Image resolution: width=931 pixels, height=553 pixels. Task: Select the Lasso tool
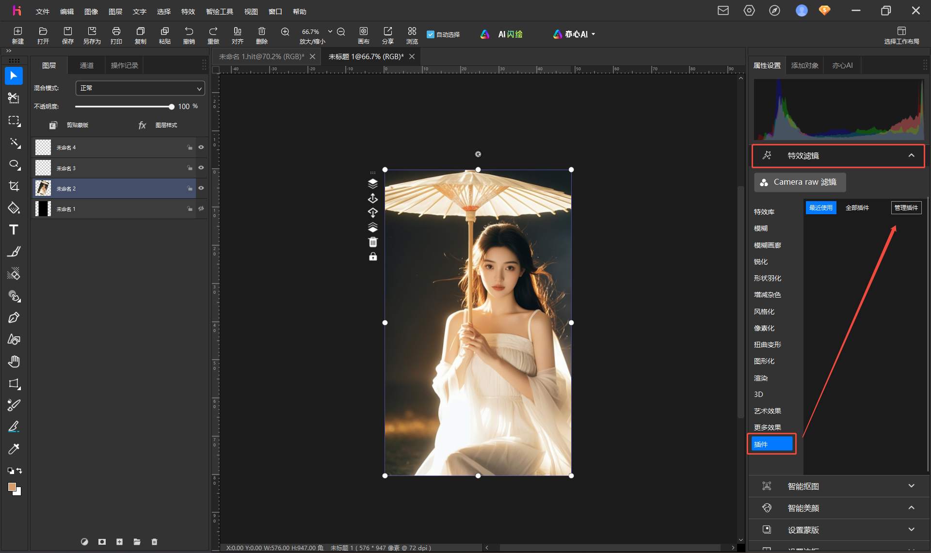[14, 164]
